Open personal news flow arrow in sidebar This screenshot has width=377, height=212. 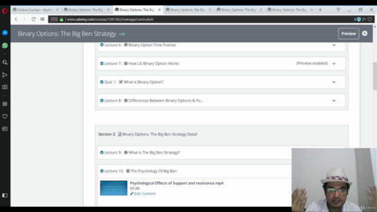[x=5, y=75]
